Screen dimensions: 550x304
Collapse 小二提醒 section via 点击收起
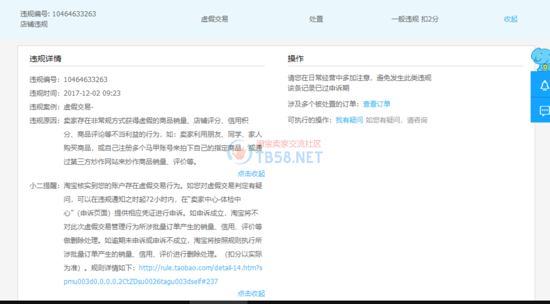click(251, 293)
